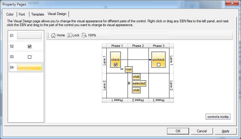
Task: Expand the selected node with plus sign
Action: click(x=129, y=83)
